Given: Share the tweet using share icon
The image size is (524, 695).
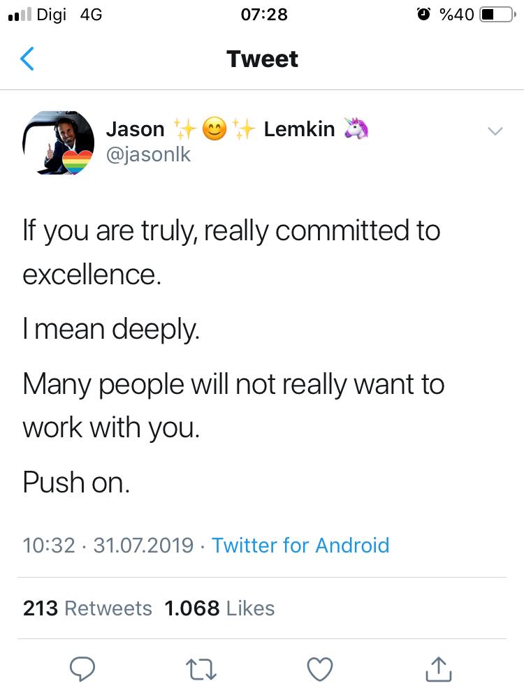Looking at the screenshot, I should coord(439,668).
